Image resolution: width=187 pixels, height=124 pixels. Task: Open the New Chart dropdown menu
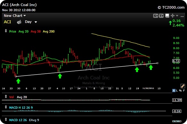tap(15, 16)
